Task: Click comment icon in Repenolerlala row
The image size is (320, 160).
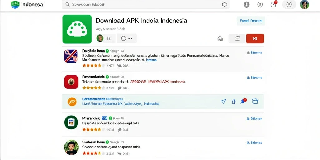Action: click(x=120, y=88)
